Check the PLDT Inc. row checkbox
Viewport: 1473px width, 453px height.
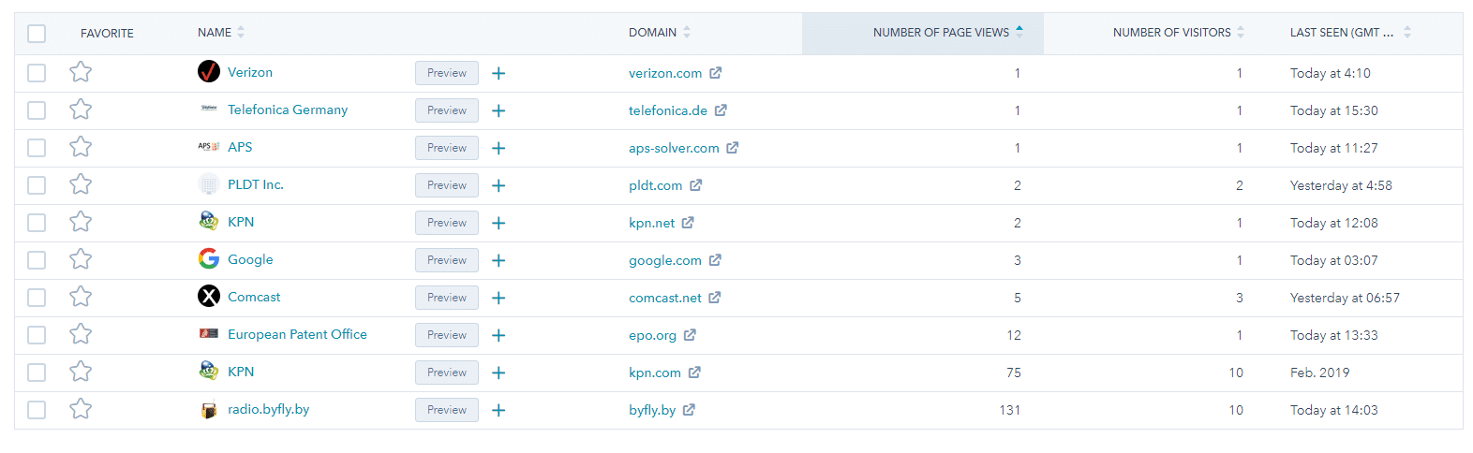coord(37,185)
